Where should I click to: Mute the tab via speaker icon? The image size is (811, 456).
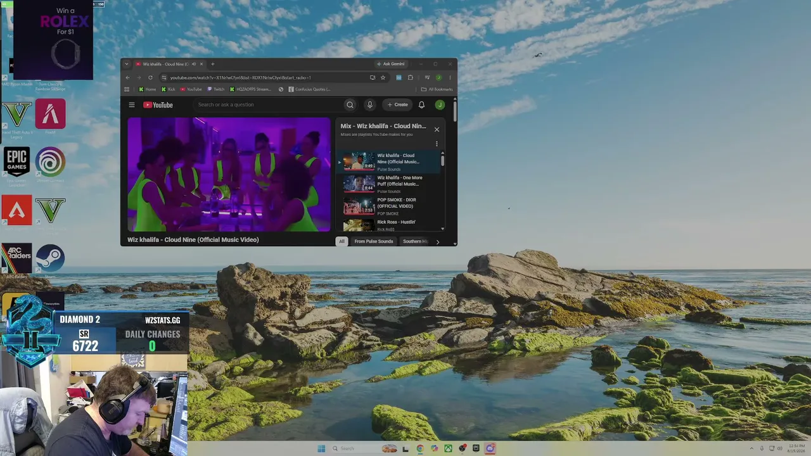(194, 64)
